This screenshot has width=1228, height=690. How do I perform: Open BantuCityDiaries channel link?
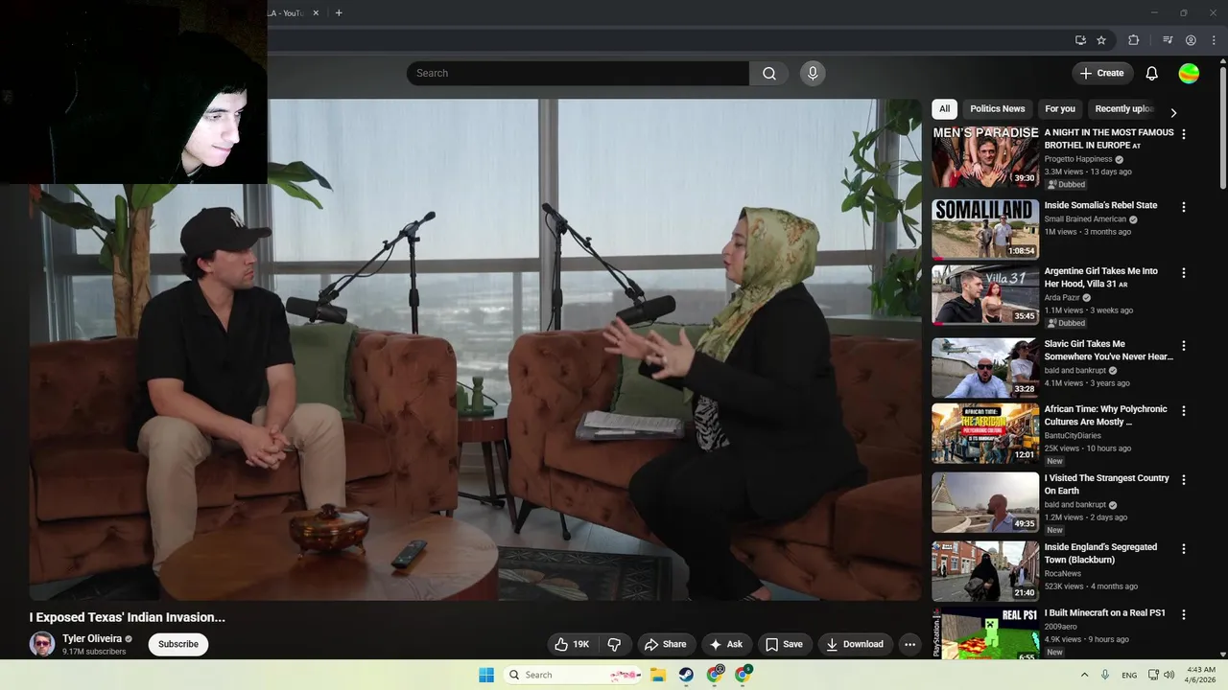click(x=1073, y=436)
